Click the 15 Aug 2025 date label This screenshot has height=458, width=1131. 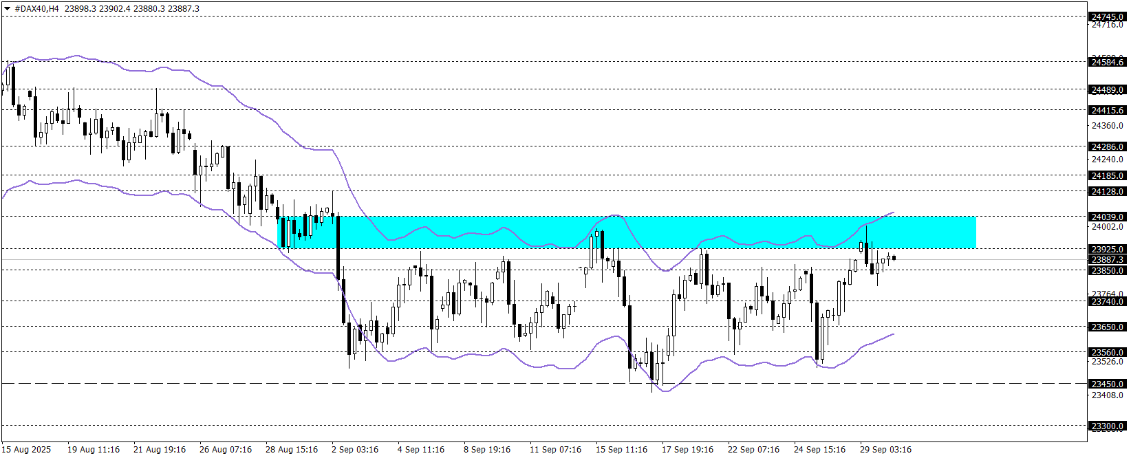pos(27,450)
